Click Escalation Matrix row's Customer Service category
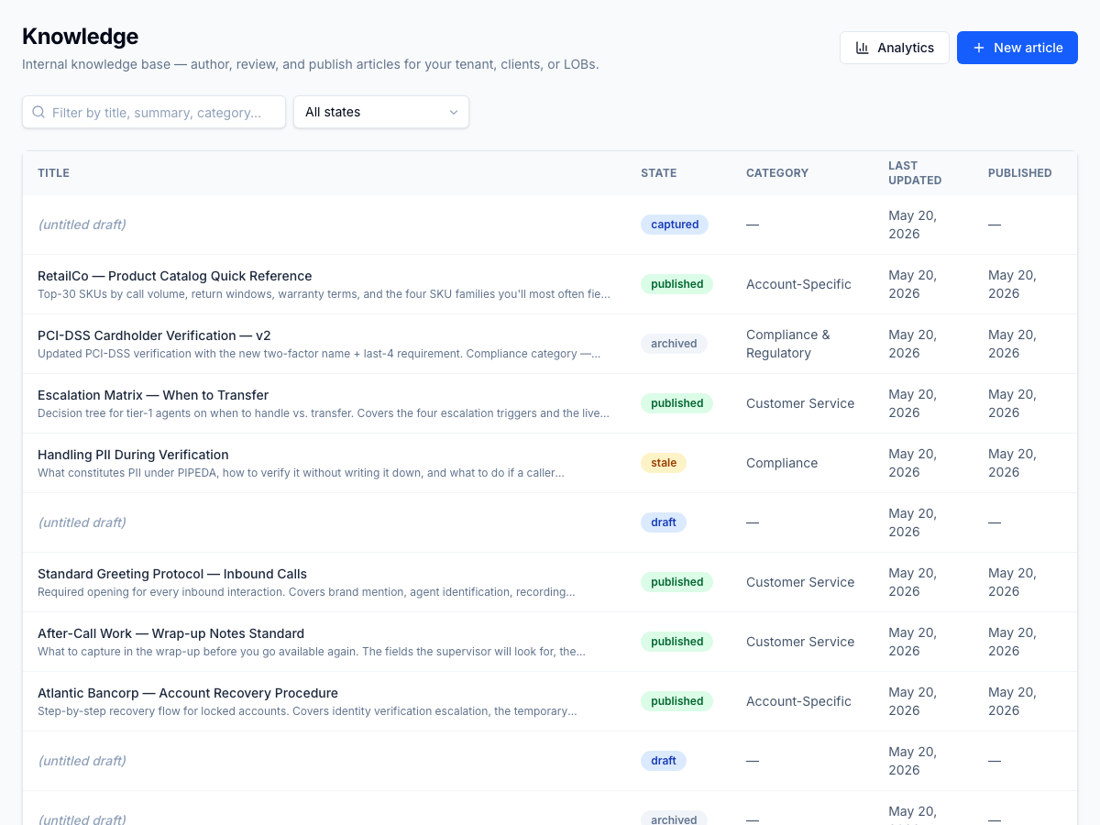The image size is (1100, 825). 800,403
